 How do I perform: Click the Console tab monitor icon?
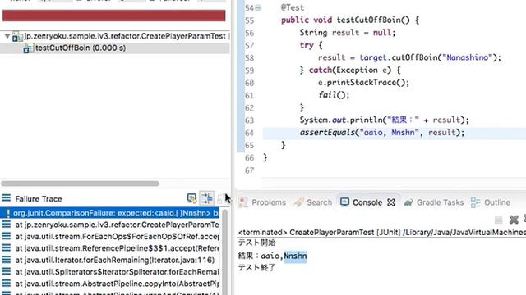(344, 202)
